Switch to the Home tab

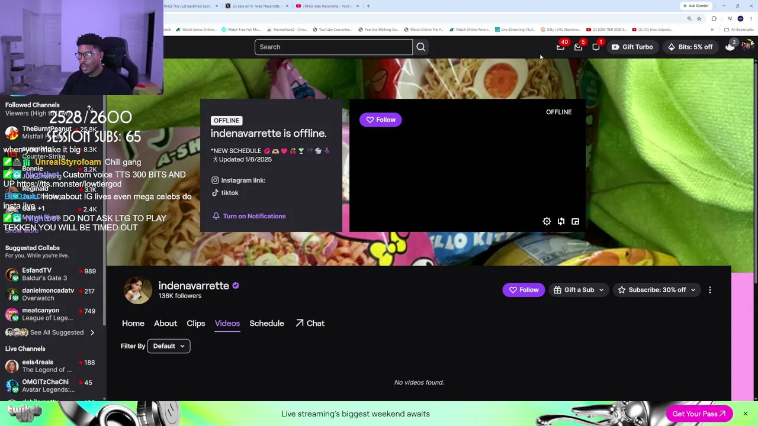(x=133, y=323)
